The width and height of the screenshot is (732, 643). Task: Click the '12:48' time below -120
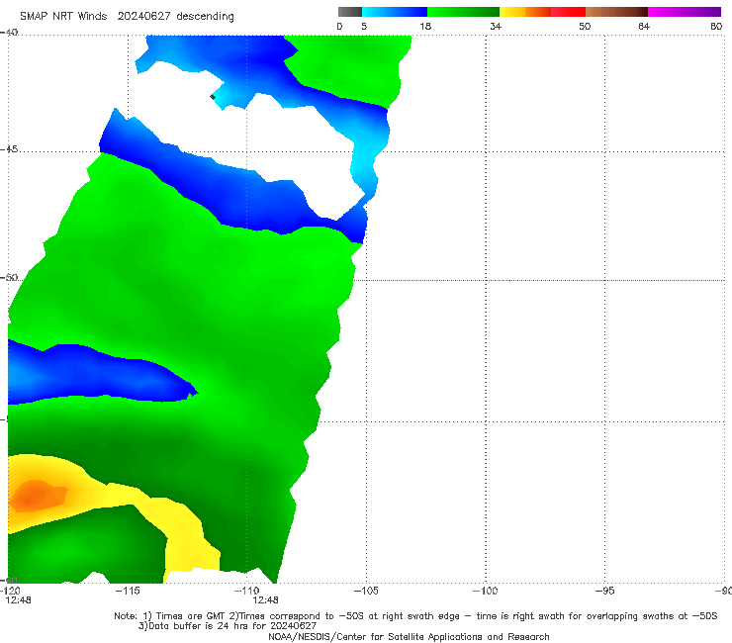[18, 600]
